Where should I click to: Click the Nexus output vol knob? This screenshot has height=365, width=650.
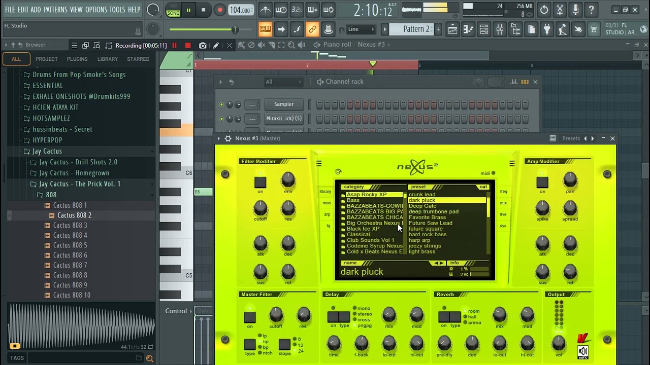pyautogui.click(x=559, y=343)
